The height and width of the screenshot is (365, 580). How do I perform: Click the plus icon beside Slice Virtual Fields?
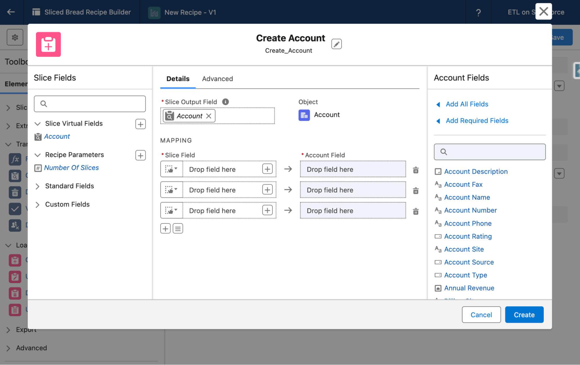click(140, 124)
